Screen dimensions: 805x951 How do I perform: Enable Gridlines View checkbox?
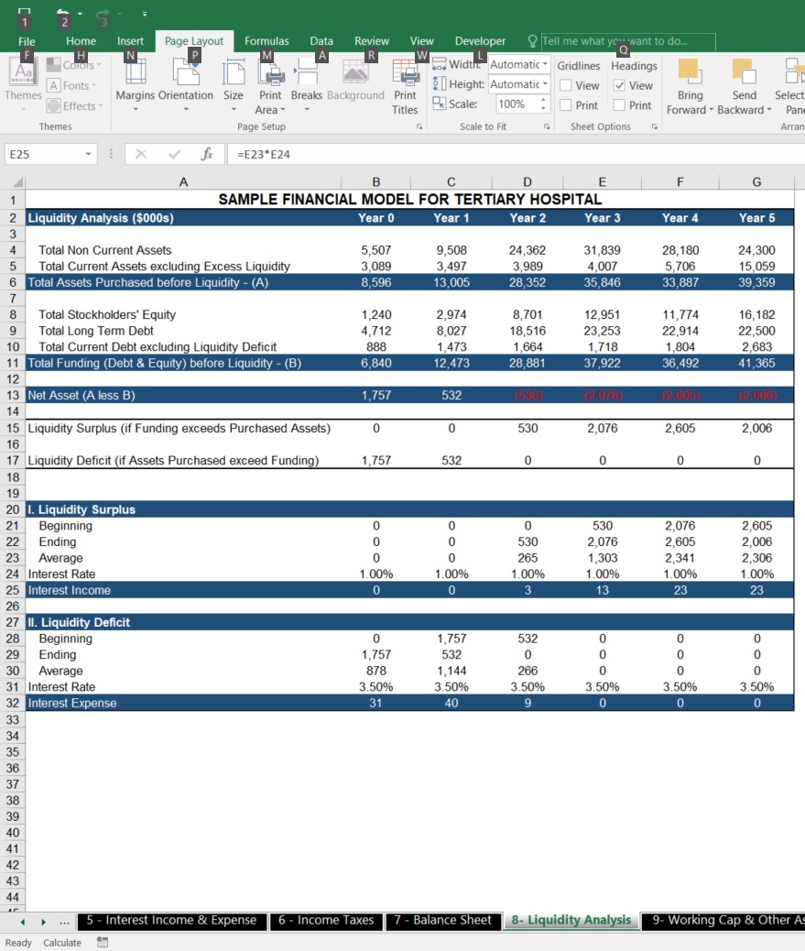coord(566,85)
